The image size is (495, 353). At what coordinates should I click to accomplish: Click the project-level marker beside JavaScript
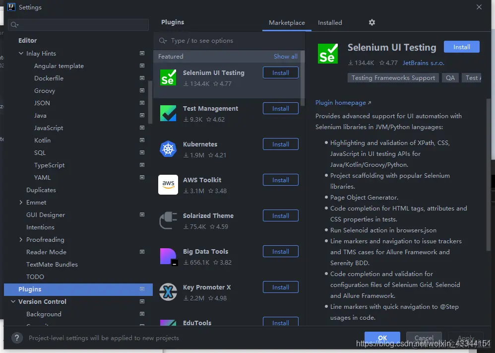pos(142,128)
